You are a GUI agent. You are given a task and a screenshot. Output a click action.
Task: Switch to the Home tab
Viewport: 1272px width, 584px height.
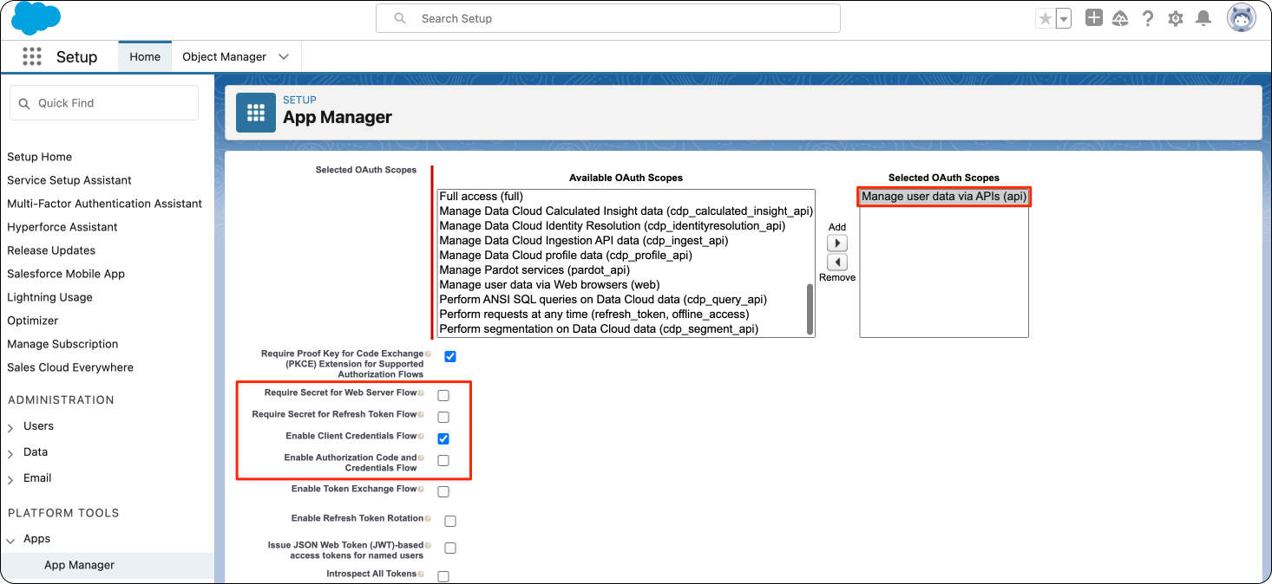click(145, 56)
